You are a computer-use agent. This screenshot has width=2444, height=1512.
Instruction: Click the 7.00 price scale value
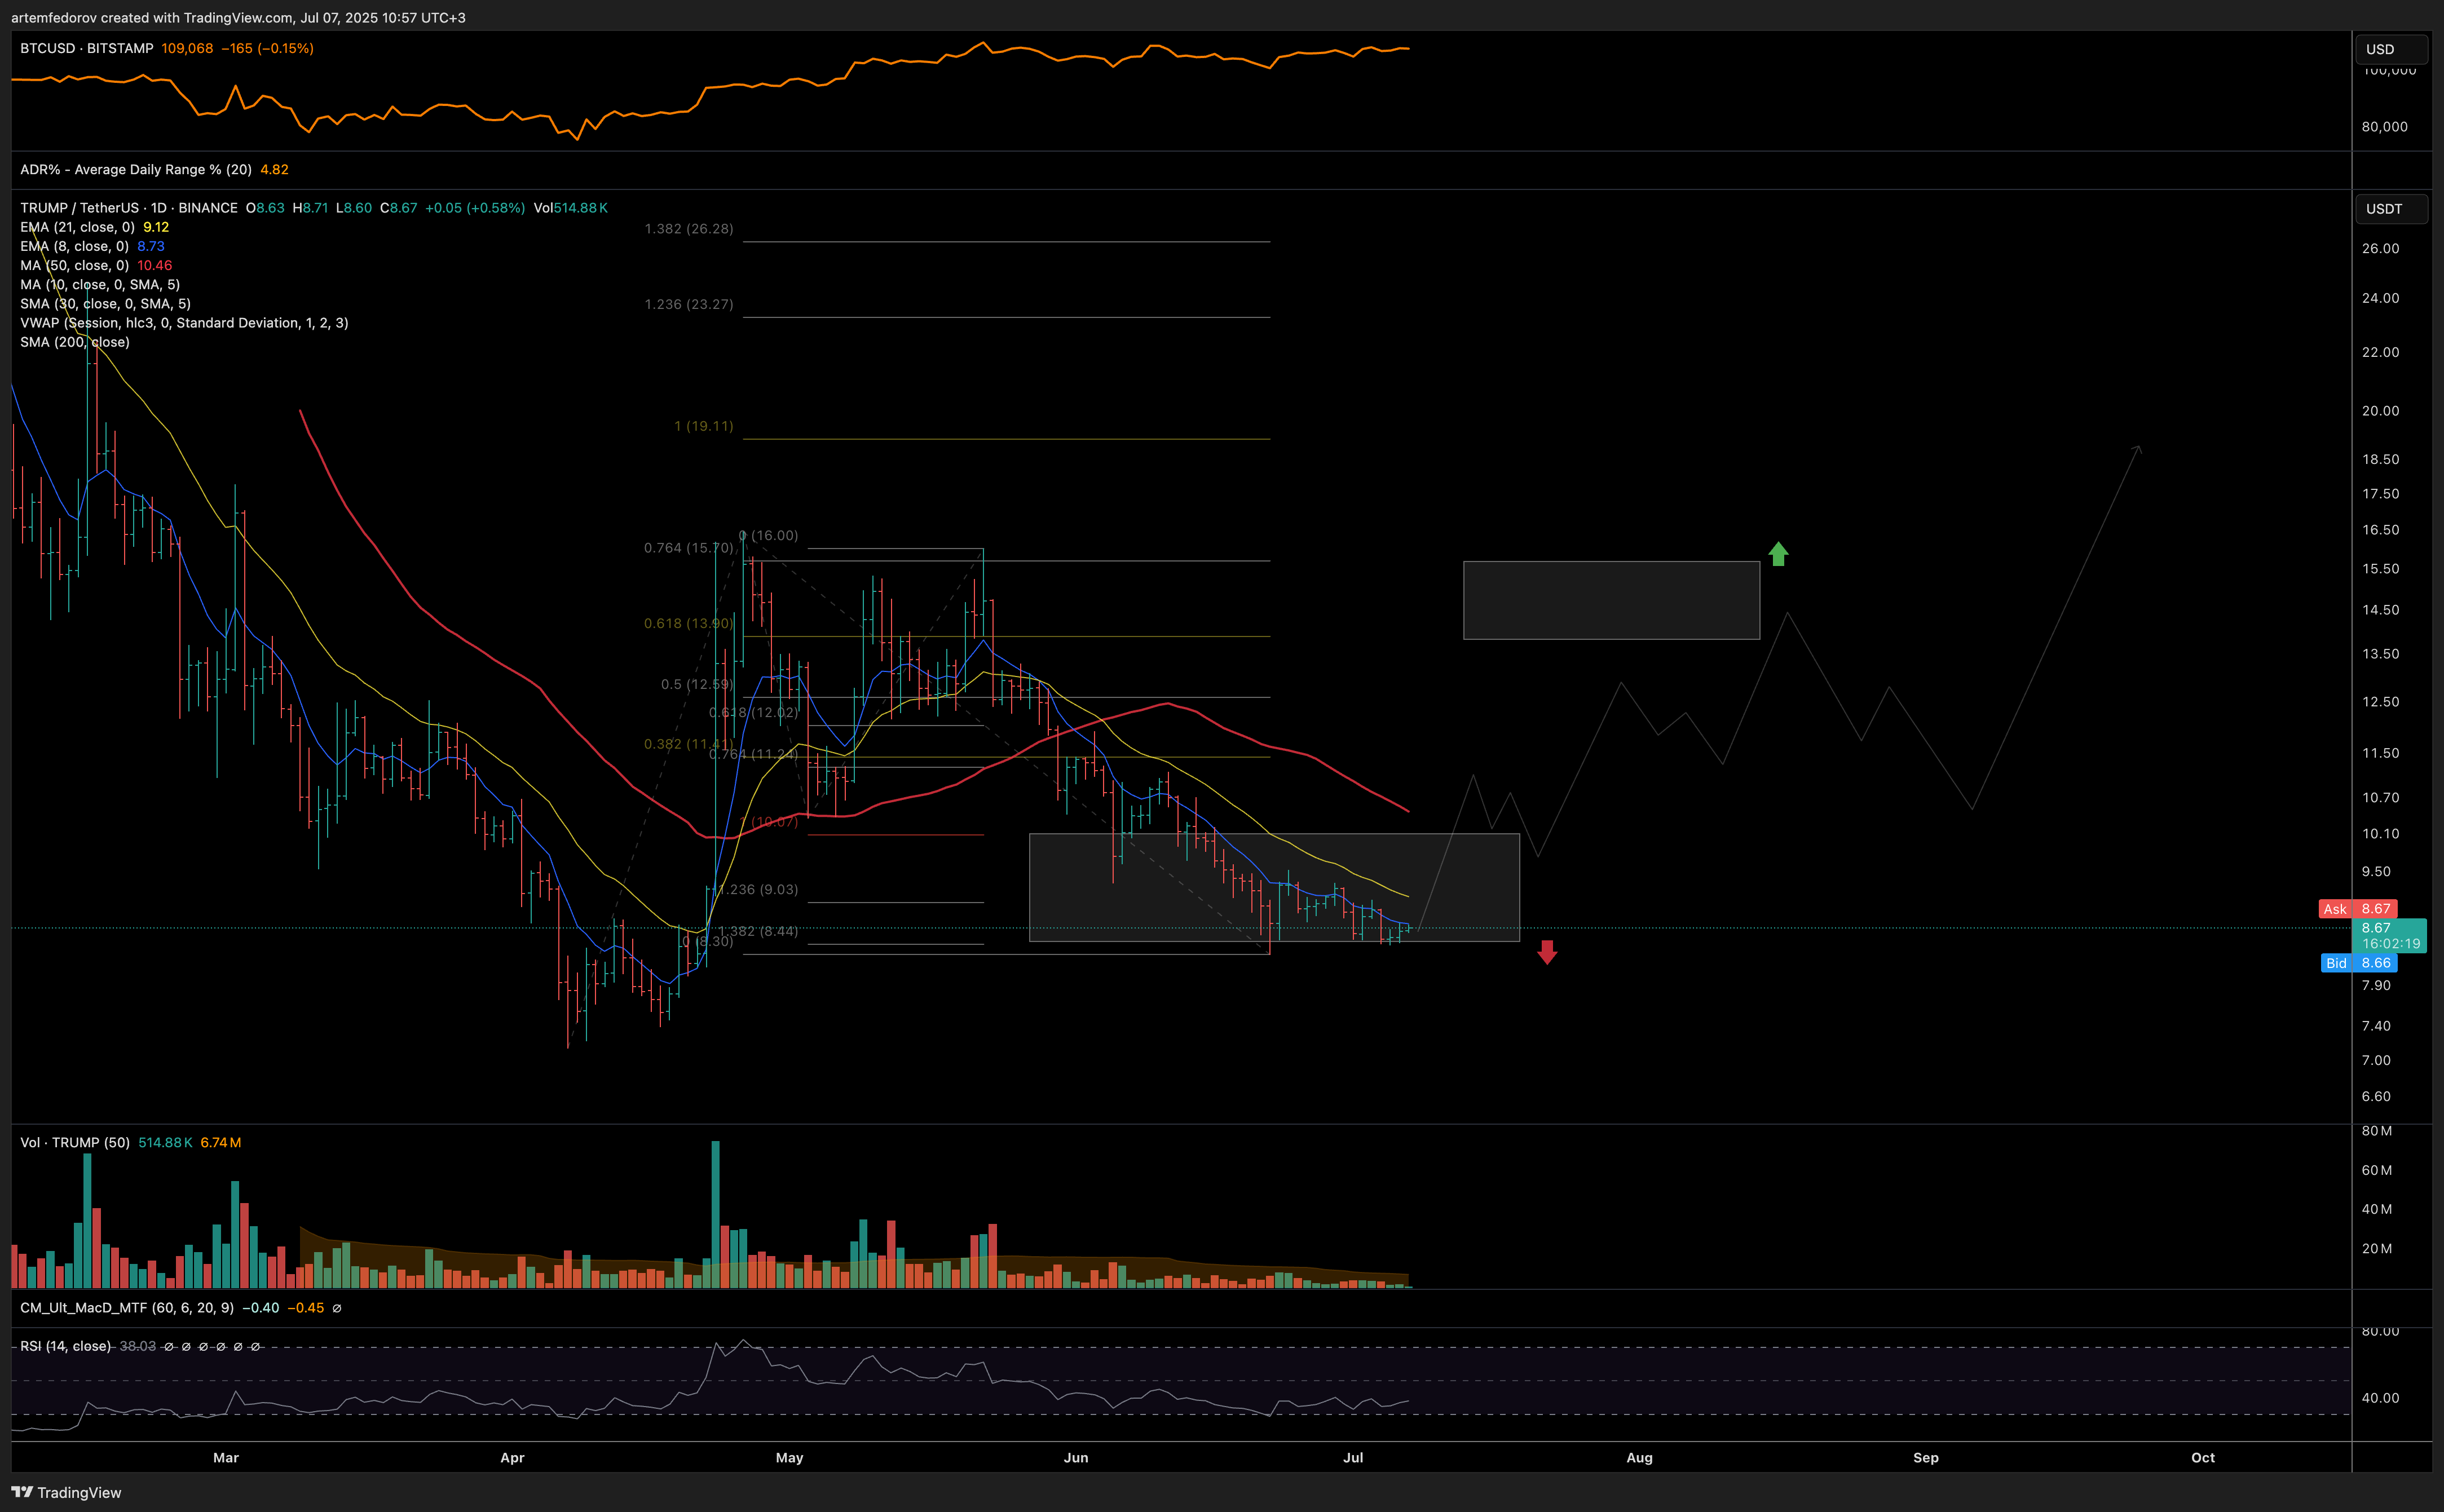[2376, 1060]
